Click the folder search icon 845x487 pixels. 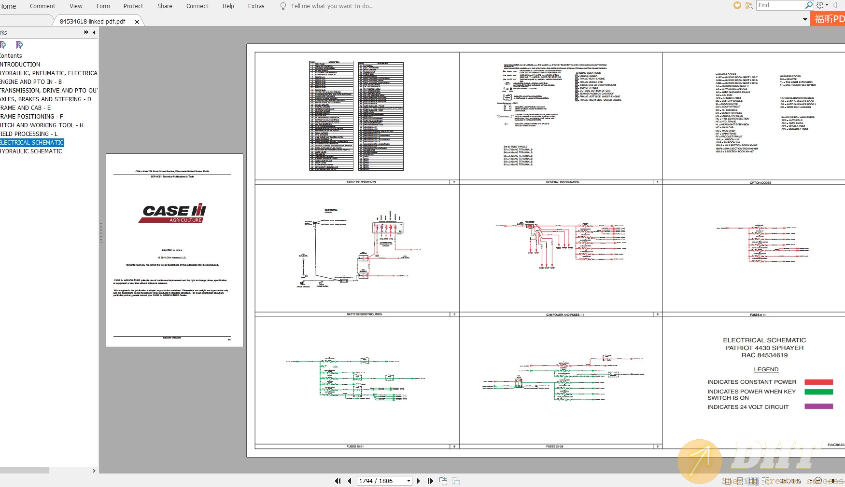click(749, 5)
